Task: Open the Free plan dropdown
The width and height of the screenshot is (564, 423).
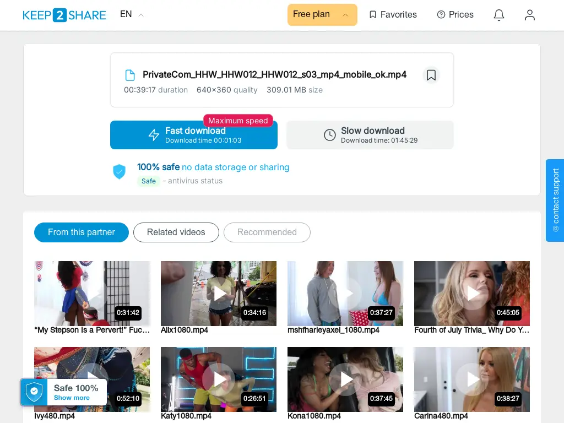Action: [x=322, y=15]
